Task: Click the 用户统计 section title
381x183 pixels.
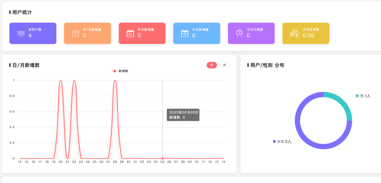Action: coord(22,12)
